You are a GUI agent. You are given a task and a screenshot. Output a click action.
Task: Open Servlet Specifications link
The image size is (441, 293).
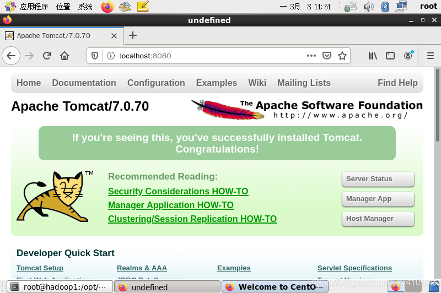354,268
